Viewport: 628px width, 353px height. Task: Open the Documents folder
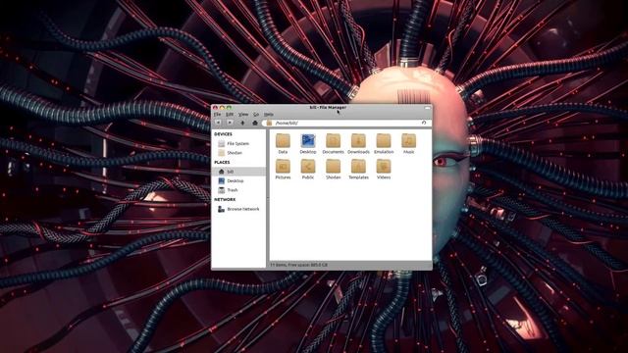point(334,144)
